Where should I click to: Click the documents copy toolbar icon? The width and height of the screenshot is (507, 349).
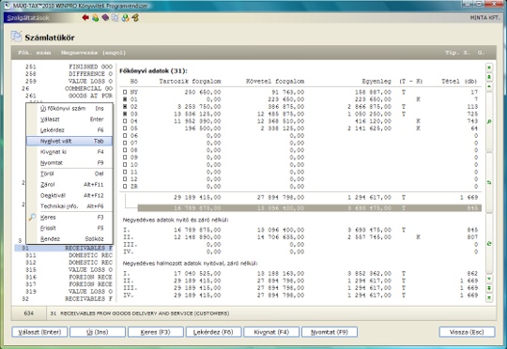tap(115, 18)
